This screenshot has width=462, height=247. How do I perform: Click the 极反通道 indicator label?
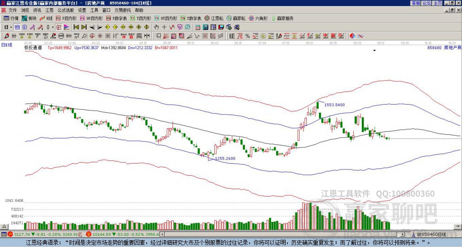coord(33,47)
